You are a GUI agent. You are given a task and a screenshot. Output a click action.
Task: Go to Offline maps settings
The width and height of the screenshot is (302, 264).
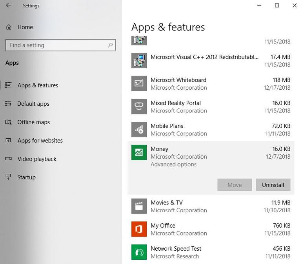tap(33, 122)
